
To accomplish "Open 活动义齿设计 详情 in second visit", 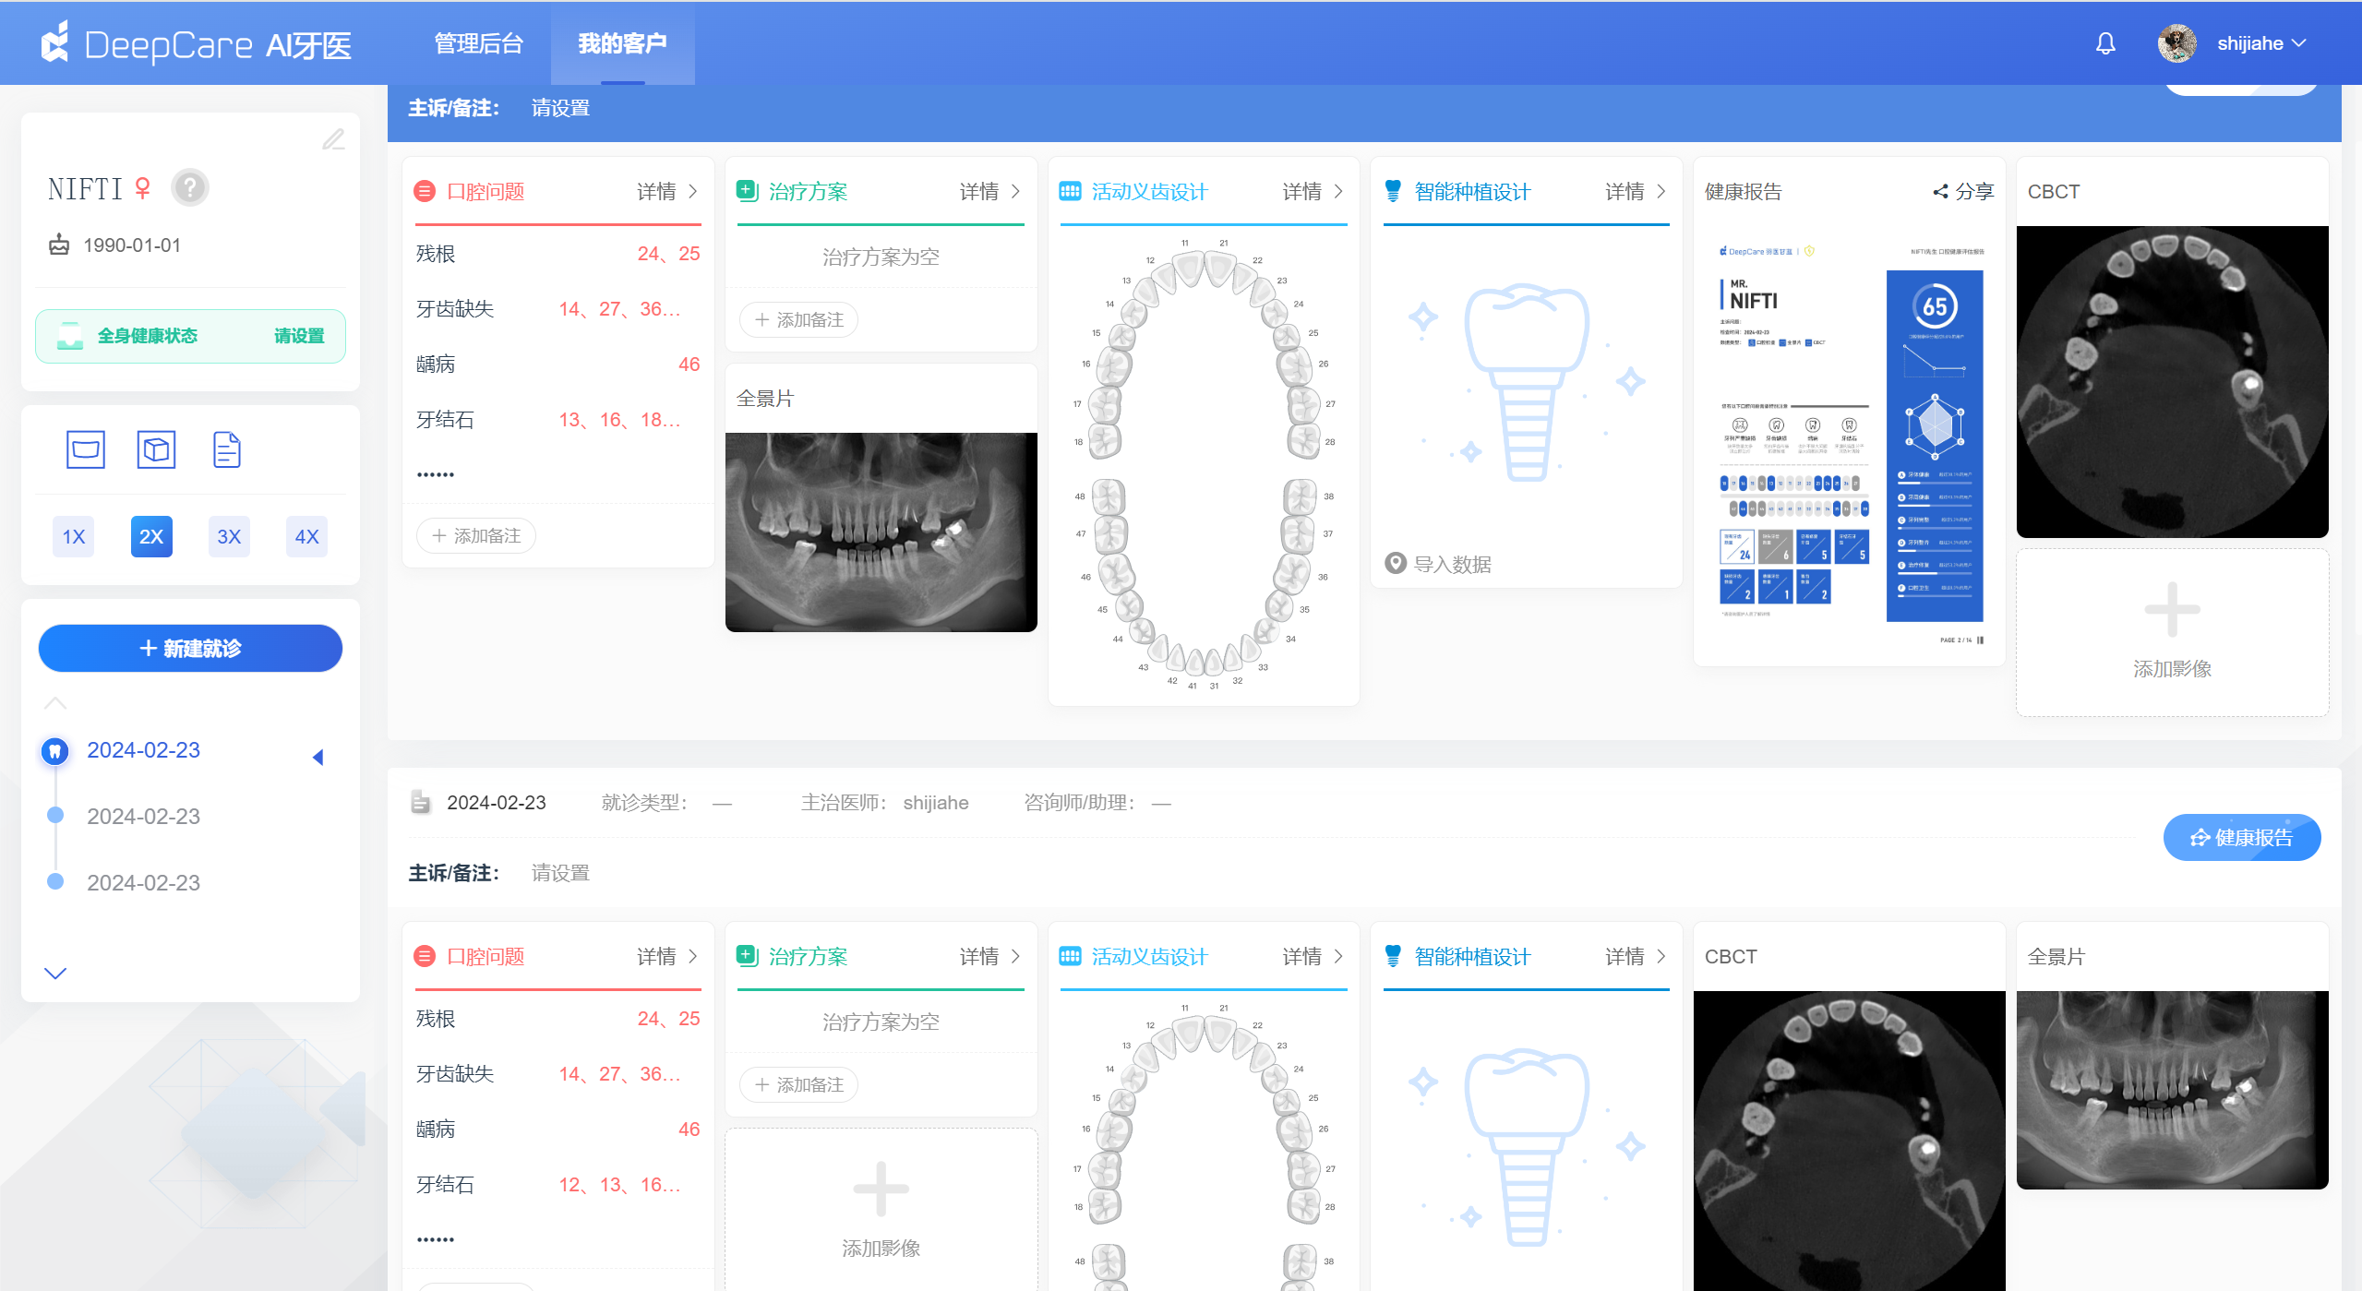I will point(1313,956).
